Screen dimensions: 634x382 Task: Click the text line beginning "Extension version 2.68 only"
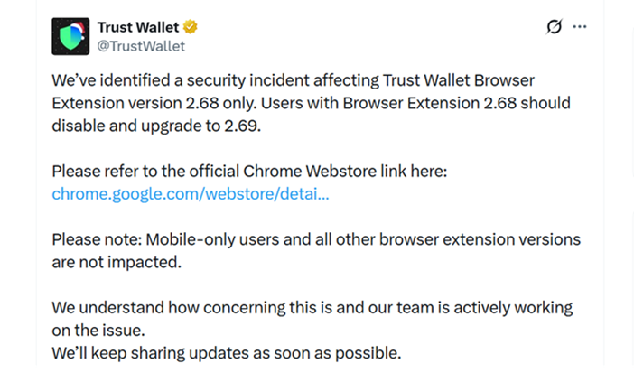coord(311,102)
